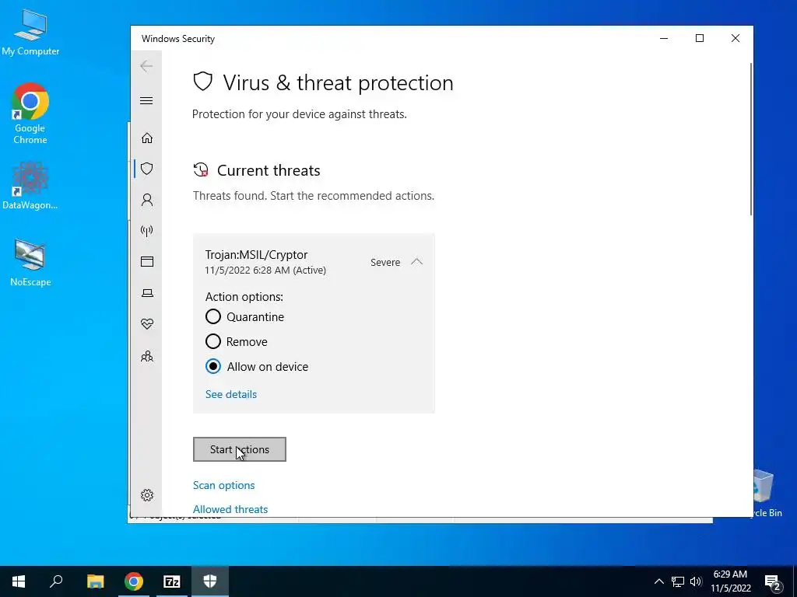
Task: Open taskbar search magnifier
Action: tap(56, 581)
